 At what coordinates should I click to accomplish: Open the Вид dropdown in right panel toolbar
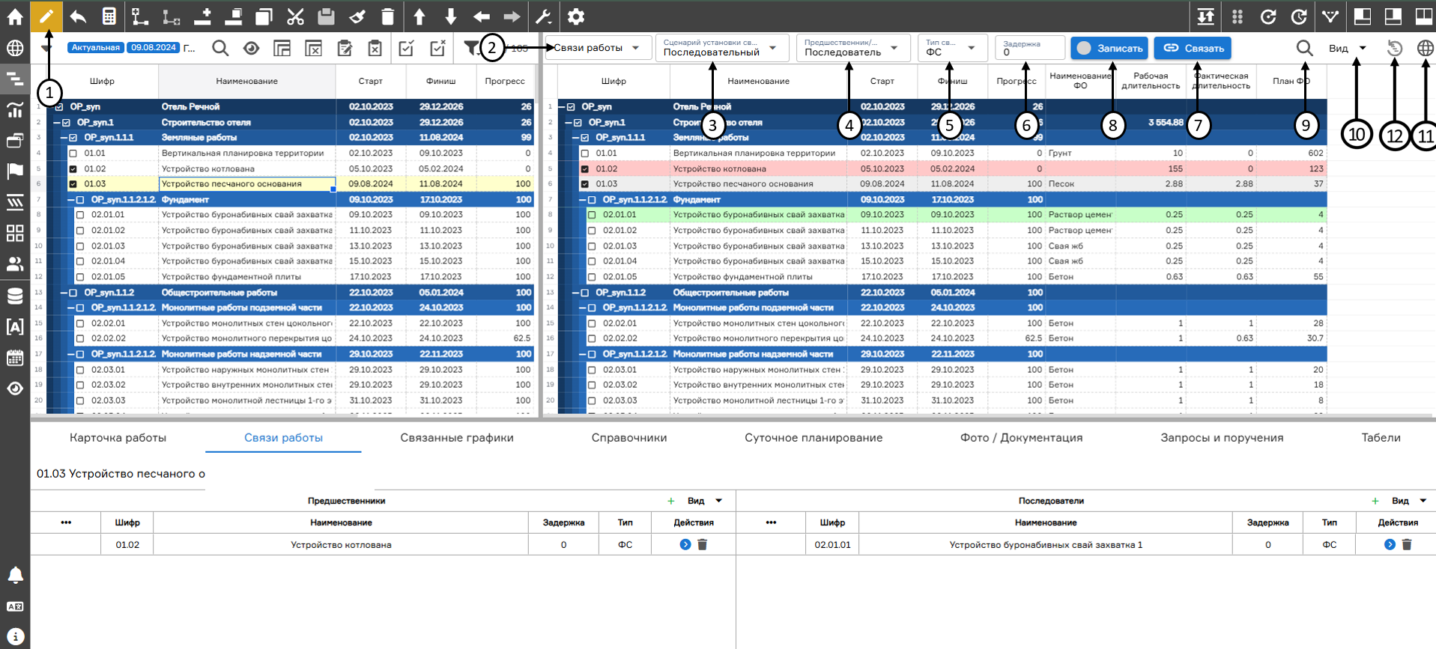(1348, 48)
